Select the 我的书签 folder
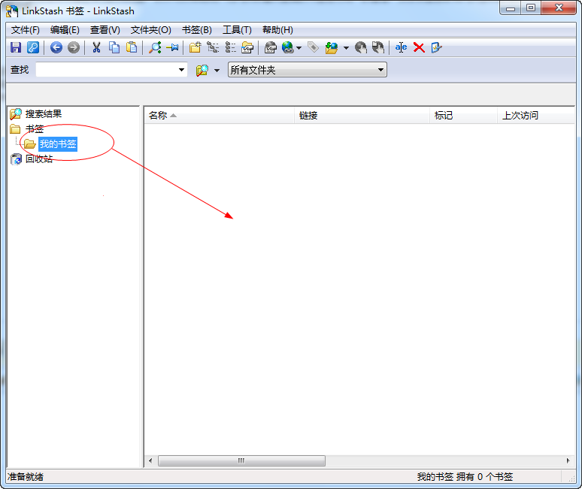This screenshot has height=489, width=582. pos(58,143)
